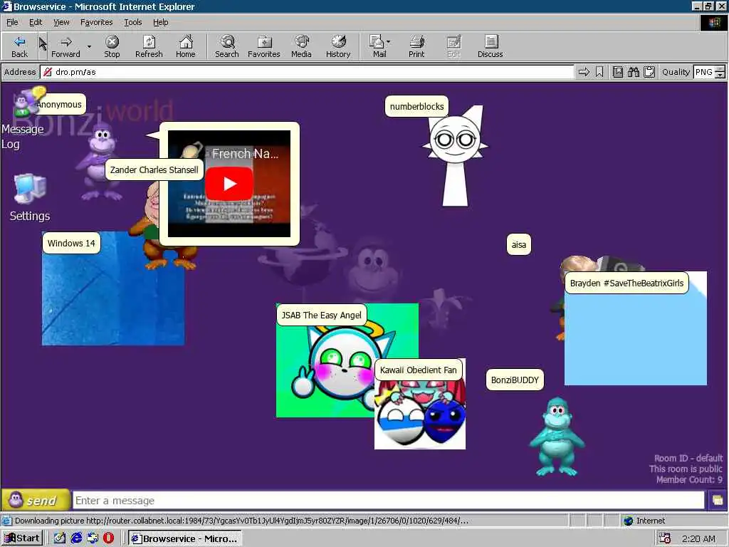Open the History toolbar button
The image size is (729, 547).
point(338,46)
